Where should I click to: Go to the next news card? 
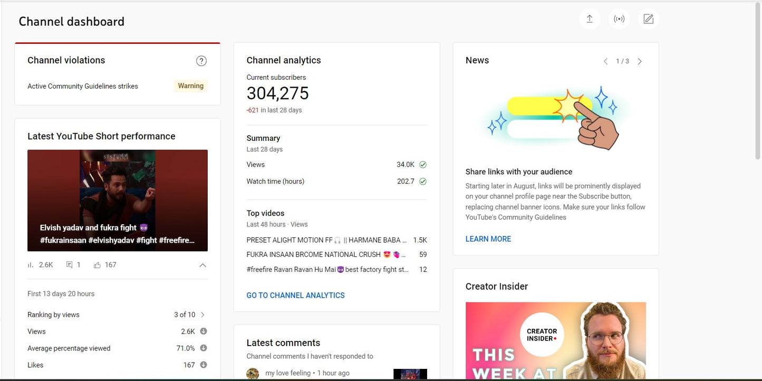point(640,62)
